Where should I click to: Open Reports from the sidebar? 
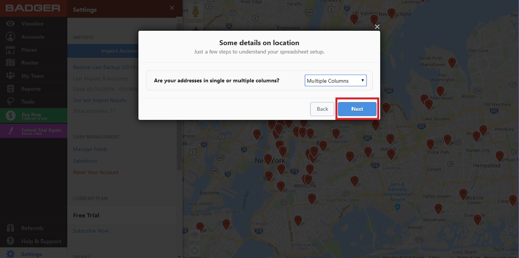pyautogui.click(x=31, y=89)
